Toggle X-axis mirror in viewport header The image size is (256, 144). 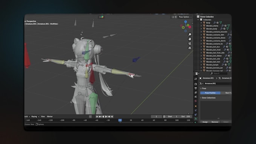tap(176, 17)
